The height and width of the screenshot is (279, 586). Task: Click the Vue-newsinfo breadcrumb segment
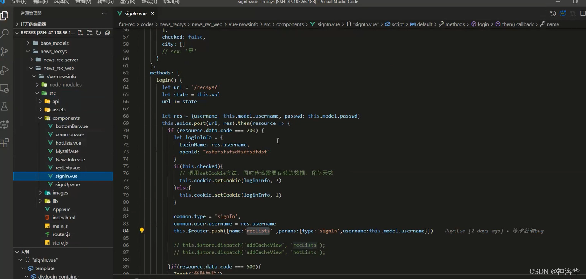coord(243,24)
